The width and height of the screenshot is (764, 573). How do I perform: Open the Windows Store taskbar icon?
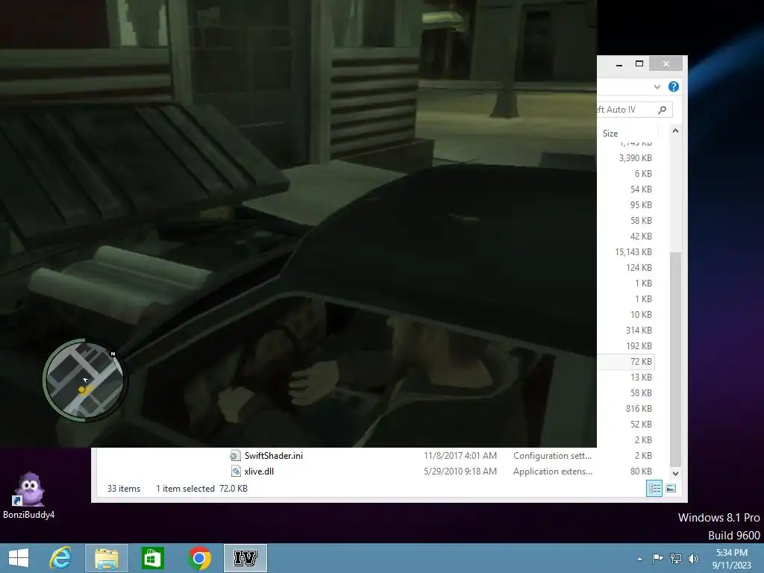tap(152, 558)
